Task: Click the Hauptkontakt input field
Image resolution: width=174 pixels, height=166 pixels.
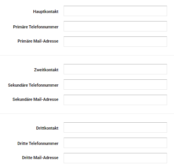Action: click(x=115, y=11)
